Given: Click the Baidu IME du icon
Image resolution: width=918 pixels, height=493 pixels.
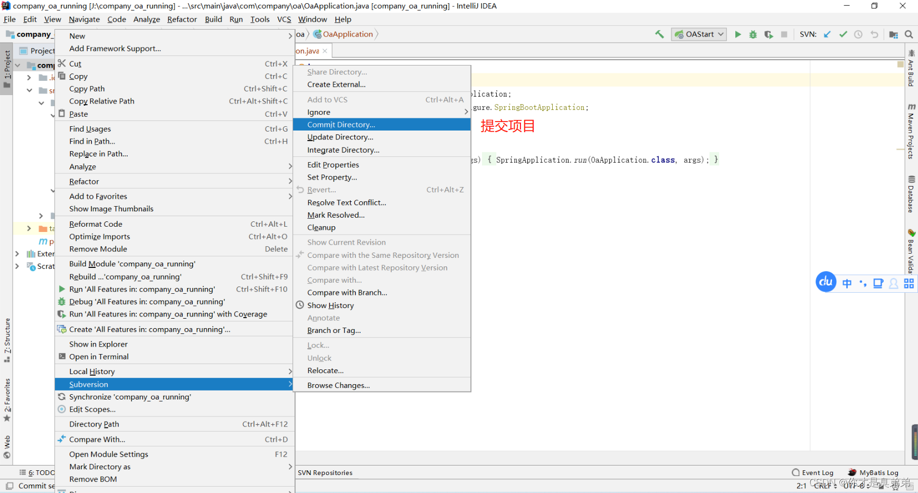Looking at the screenshot, I should [826, 282].
